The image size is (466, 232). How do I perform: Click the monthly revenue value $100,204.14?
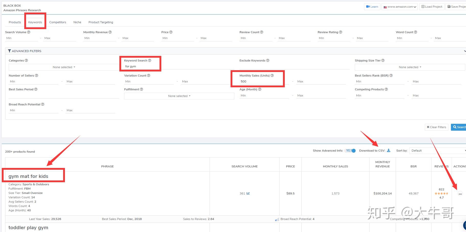383,193
